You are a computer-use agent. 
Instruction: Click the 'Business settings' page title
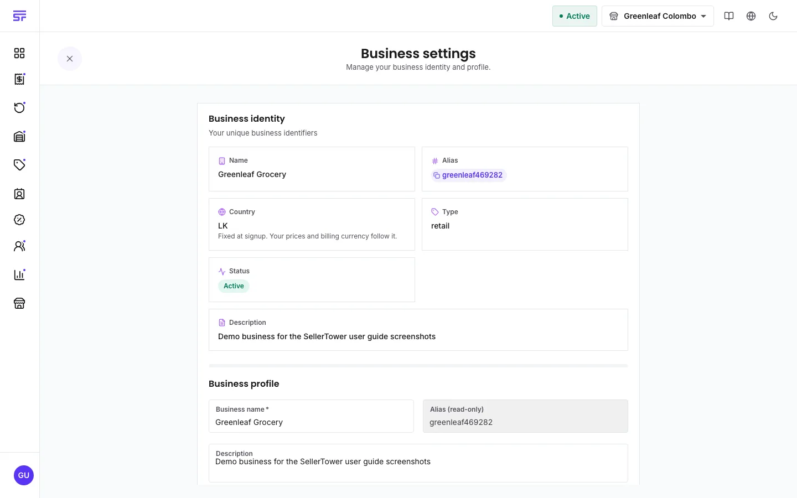point(418,53)
